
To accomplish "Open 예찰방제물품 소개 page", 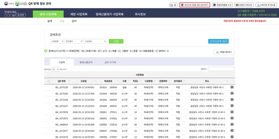I will pos(222,5).
